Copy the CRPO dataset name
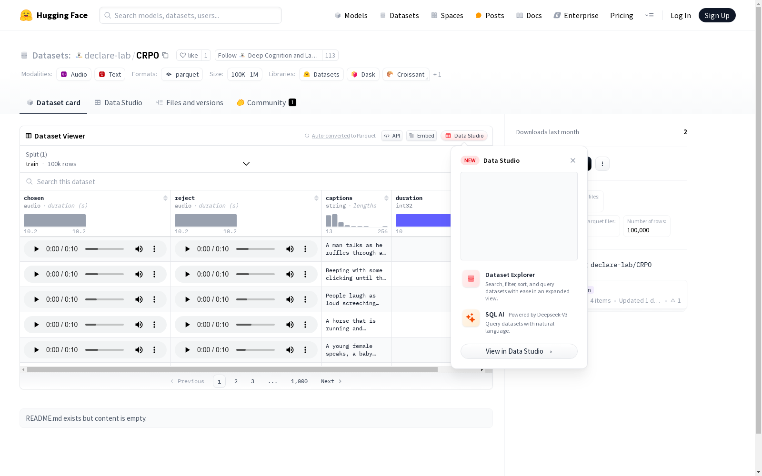762x476 pixels. [x=165, y=56]
